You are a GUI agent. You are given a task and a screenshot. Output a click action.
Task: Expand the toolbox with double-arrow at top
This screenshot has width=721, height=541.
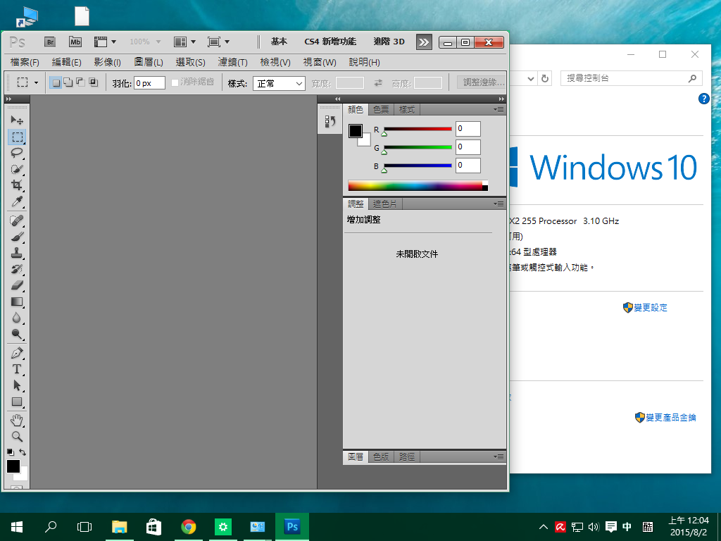[8, 99]
